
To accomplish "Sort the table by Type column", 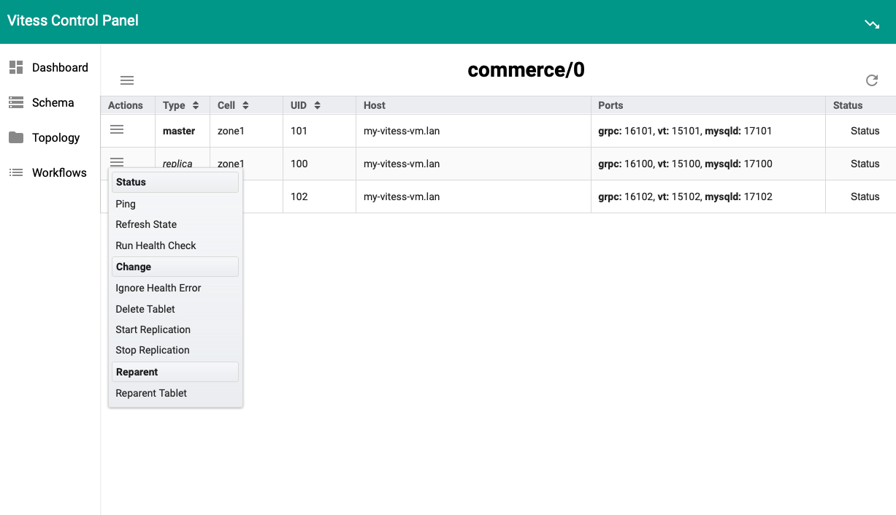I will coord(182,104).
